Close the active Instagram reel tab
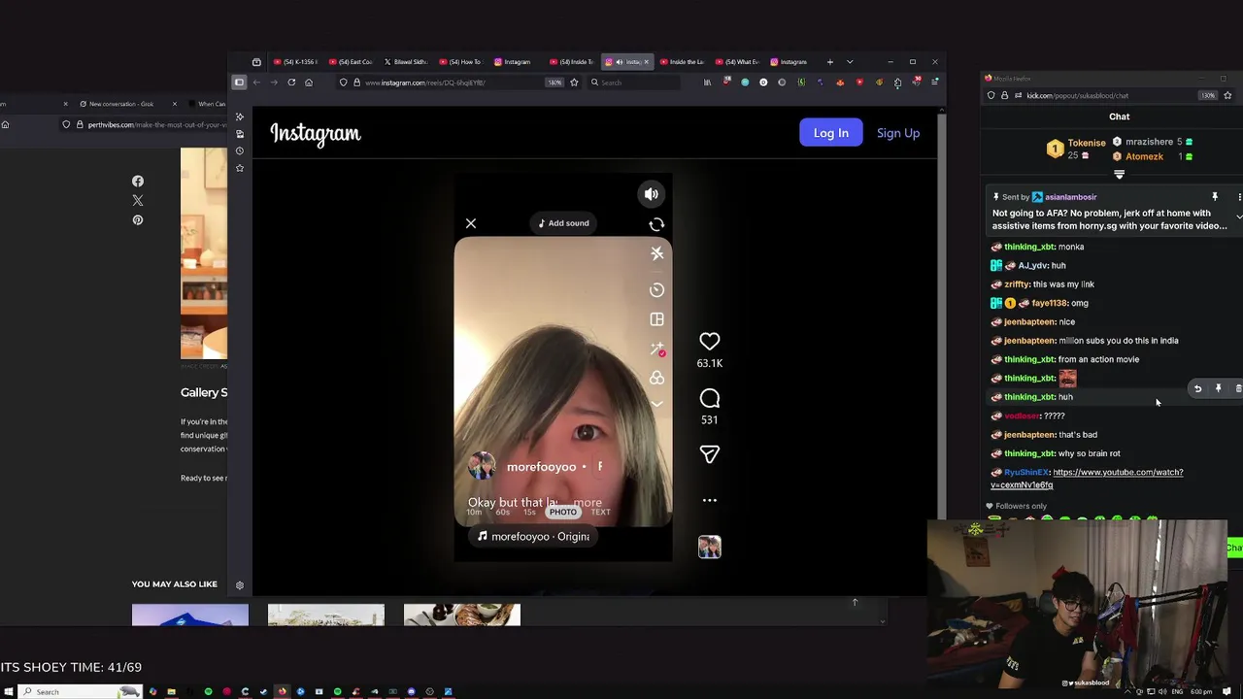This screenshot has width=1243, height=699. tap(646, 62)
